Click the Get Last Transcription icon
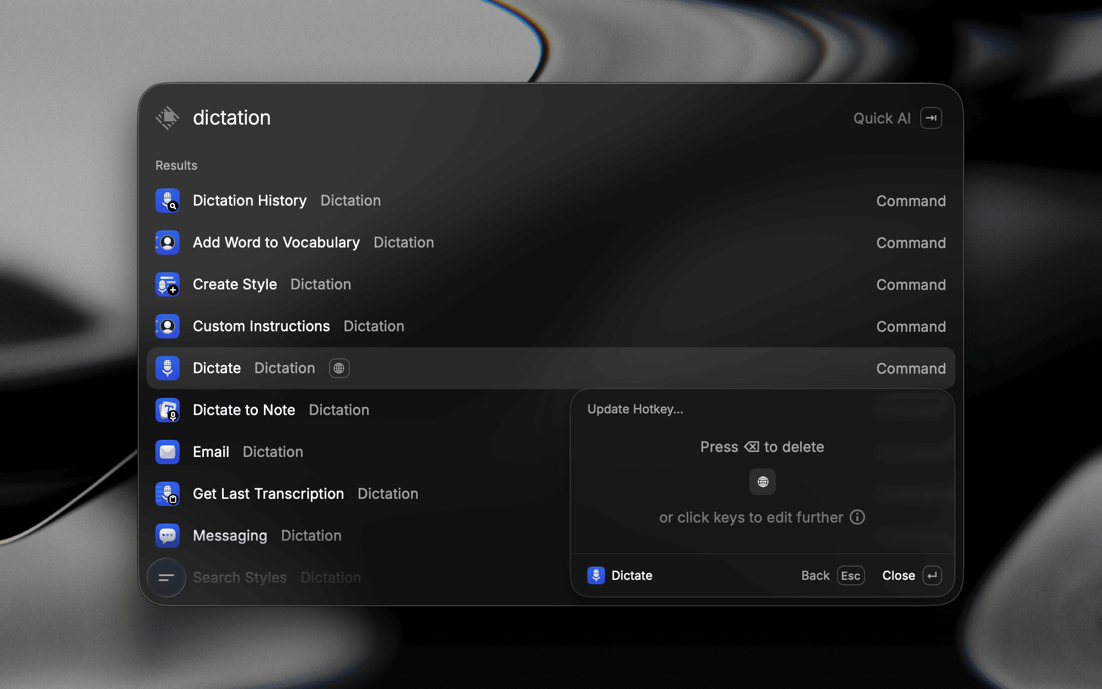Image resolution: width=1102 pixels, height=689 pixels. (x=168, y=494)
